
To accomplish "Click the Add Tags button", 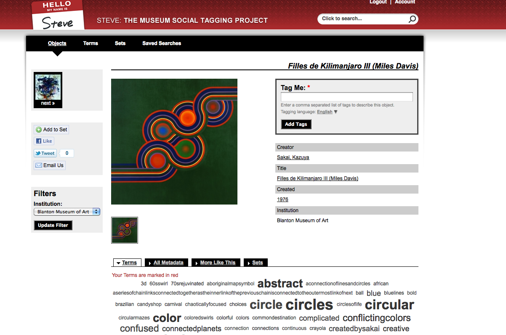I will pos(296,124).
